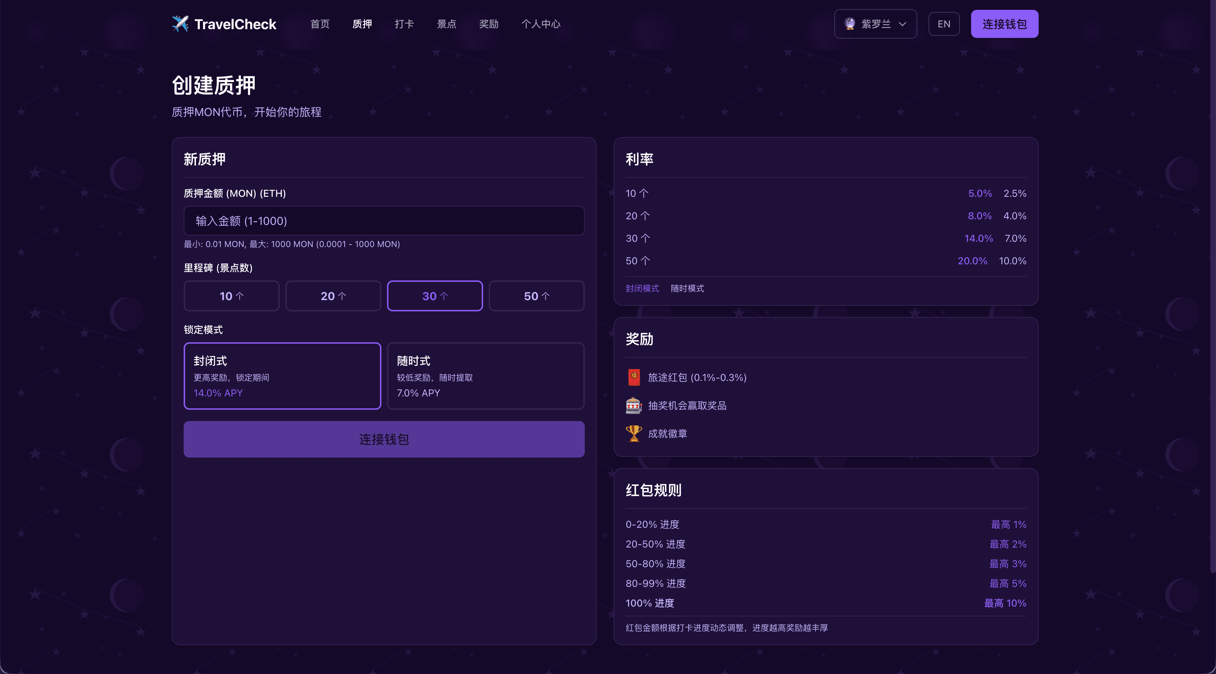
Task: Select the 10 个 milestone option
Action: point(231,296)
